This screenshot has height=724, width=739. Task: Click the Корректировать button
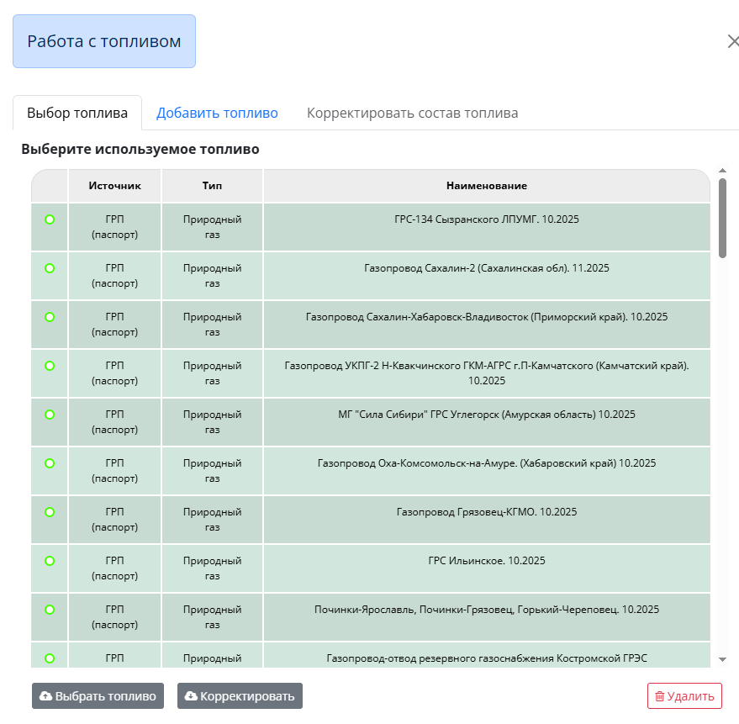pos(240,695)
